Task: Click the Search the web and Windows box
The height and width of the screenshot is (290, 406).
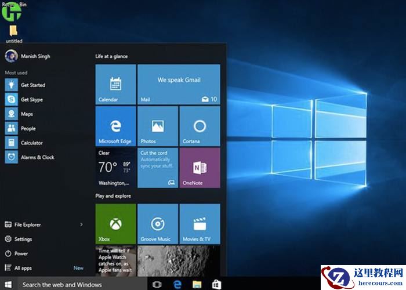Action: [x=82, y=284]
